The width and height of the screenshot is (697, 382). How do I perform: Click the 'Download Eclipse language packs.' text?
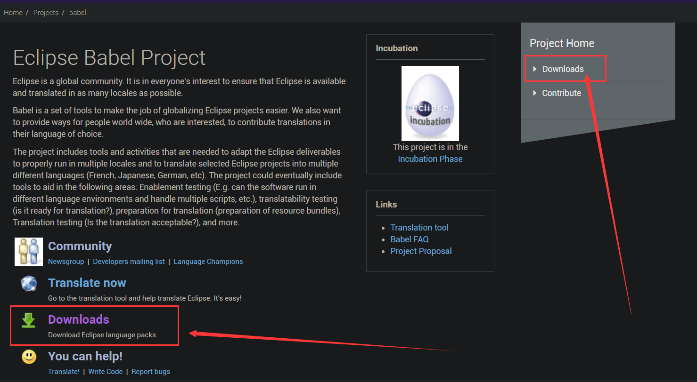pos(103,335)
